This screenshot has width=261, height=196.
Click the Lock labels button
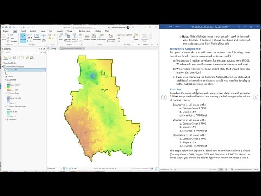129,35
